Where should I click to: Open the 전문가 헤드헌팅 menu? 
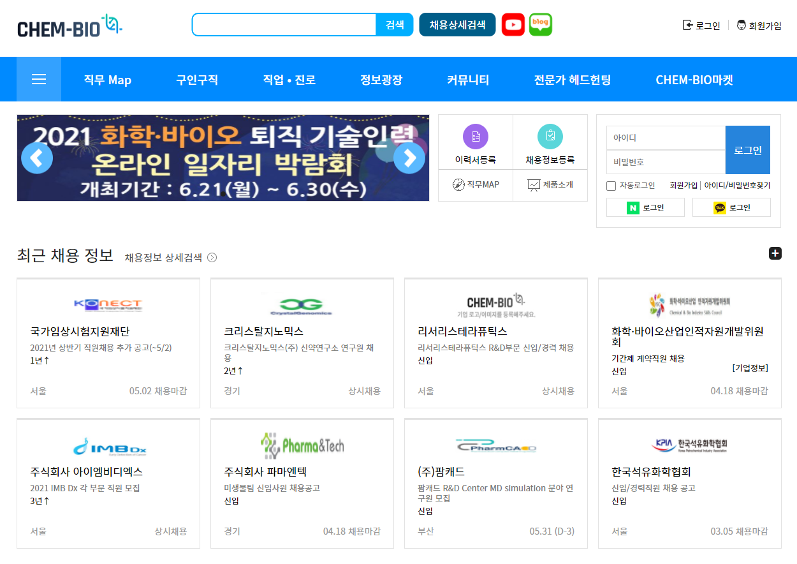(x=573, y=80)
